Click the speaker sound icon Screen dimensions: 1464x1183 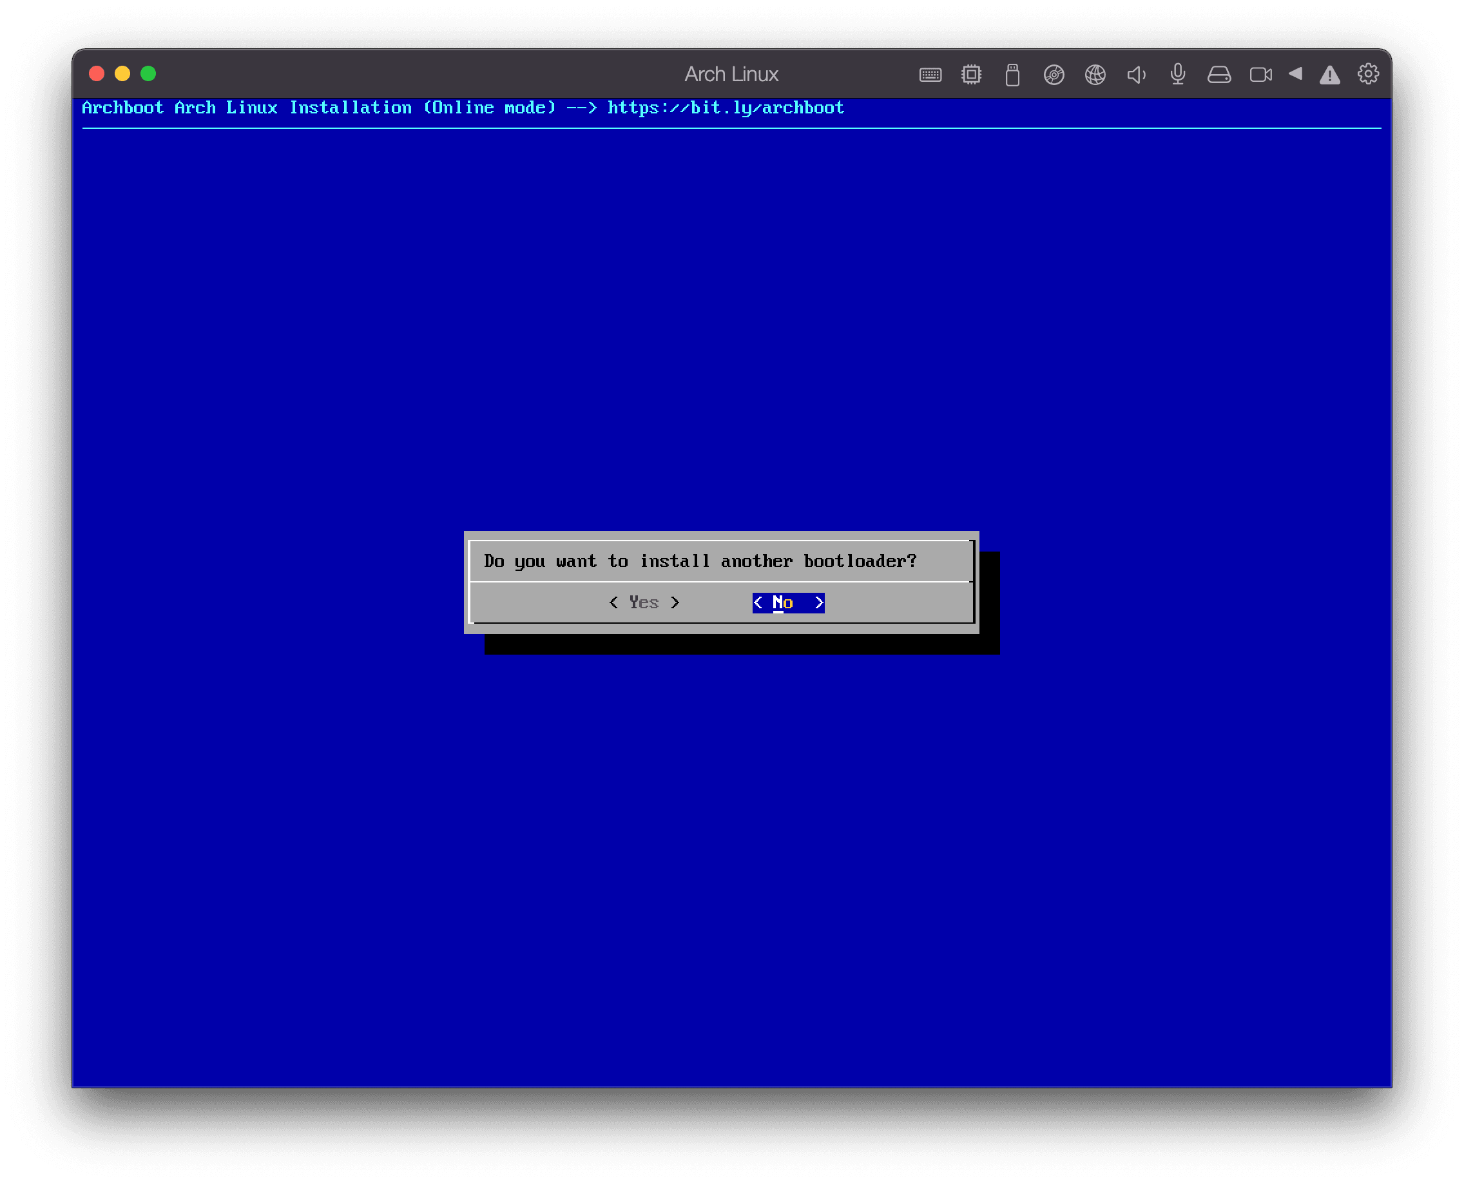(x=1136, y=74)
